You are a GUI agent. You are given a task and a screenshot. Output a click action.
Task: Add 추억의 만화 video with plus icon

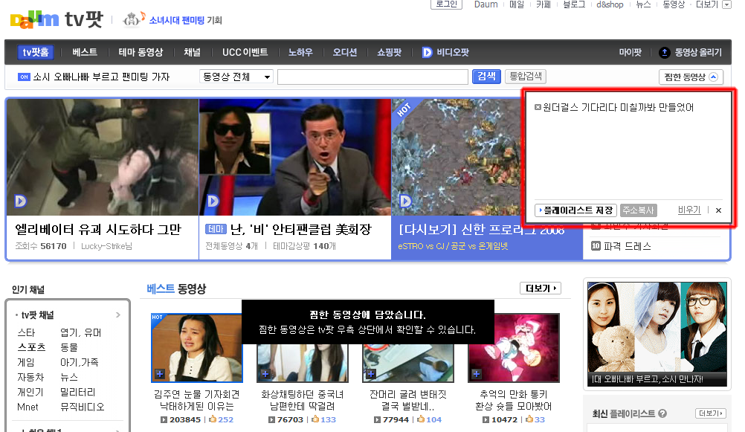click(x=476, y=373)
